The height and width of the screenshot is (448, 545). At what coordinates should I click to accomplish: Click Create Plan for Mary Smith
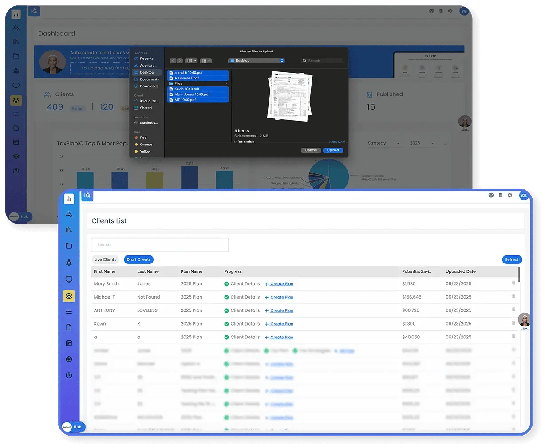coord(279,284)
